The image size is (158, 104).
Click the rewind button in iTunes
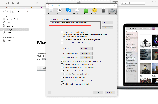[x=7, y=3]
